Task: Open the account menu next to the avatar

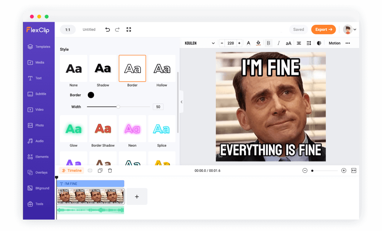Action: (x=354, y=29)
